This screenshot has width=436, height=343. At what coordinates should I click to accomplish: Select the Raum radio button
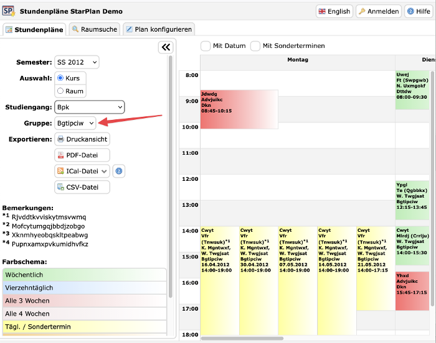61,91
